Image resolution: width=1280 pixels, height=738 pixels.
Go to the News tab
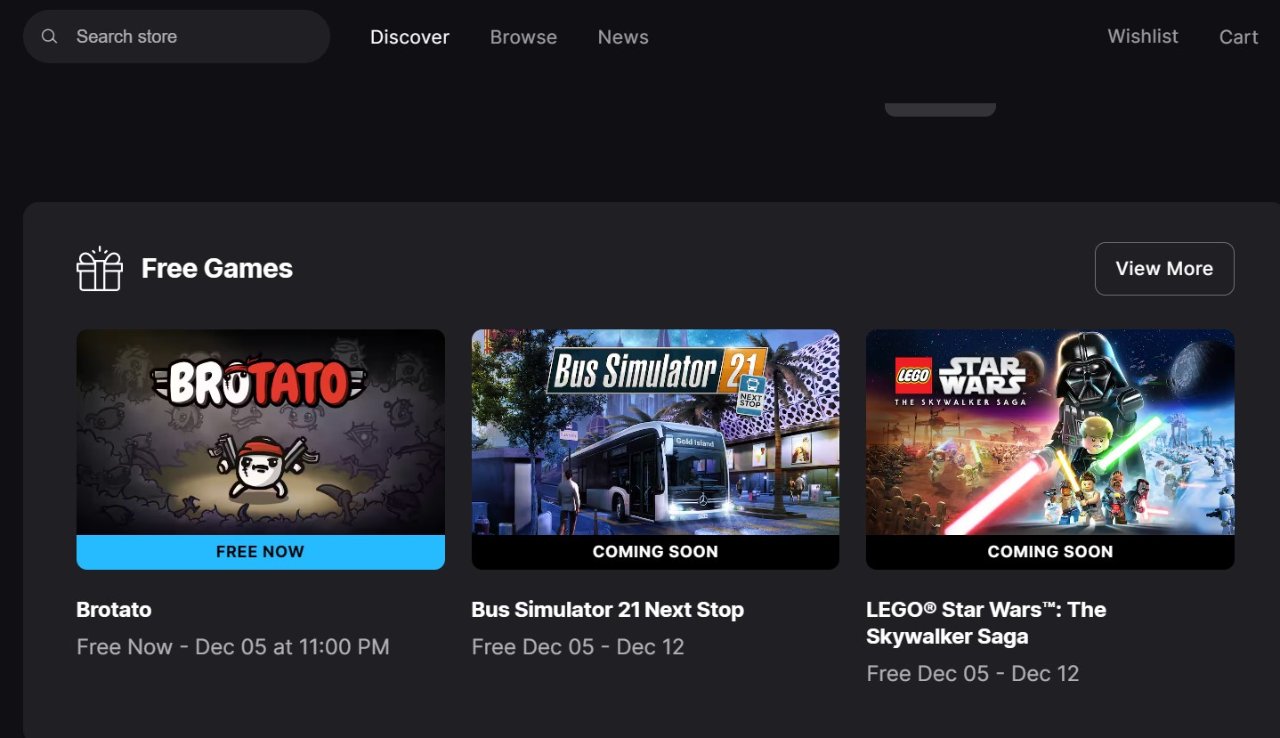[623, 37]
